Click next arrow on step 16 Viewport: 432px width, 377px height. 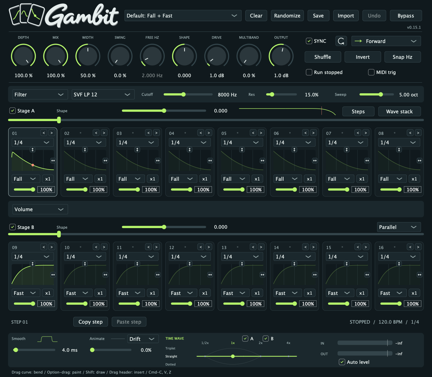[x=418, y=247]
